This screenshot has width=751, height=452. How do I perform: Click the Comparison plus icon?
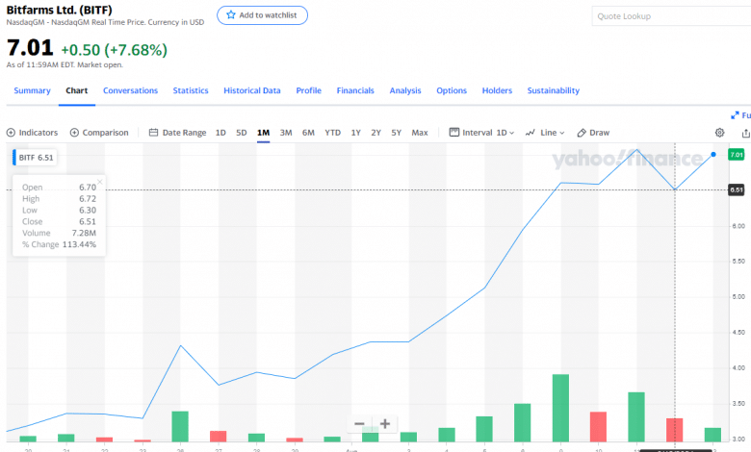point(74,133)
